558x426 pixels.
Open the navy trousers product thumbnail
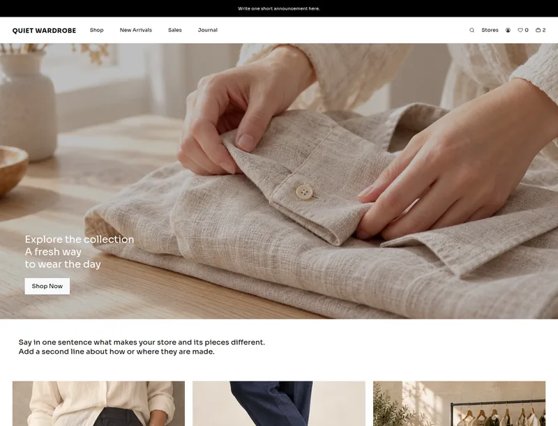click(x=278, y=404)
